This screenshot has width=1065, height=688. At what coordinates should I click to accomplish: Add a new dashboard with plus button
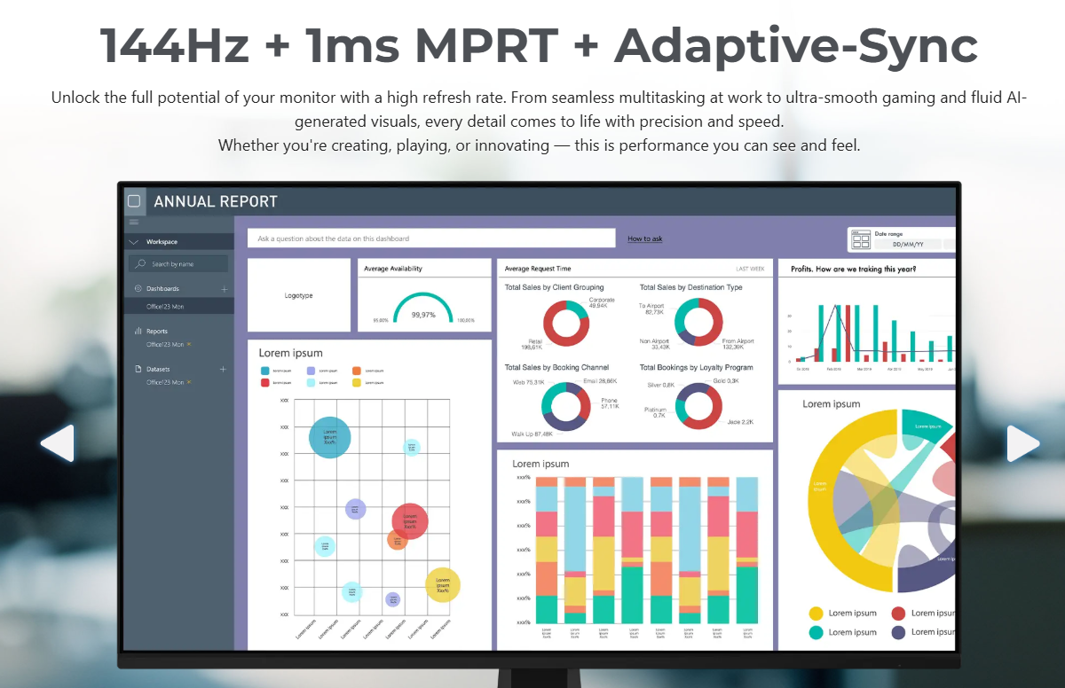coord(224,289)
